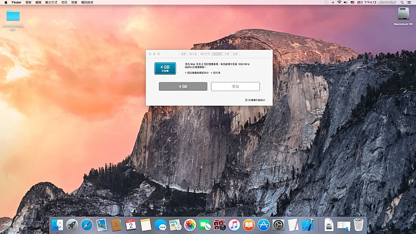The width and height of the screenshot is (416, 234).
Task: Select the gray 4 GB memory slot
Action: tap(183, 87)
